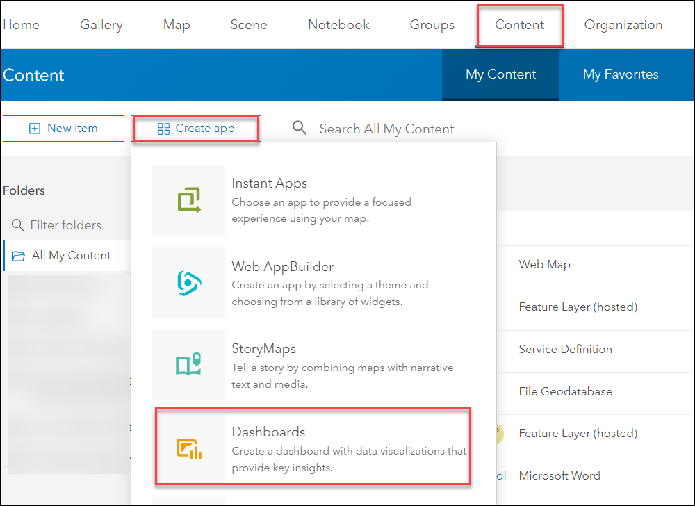The width and height of the screenshot is (695, 506).
Task: Open the Notebook tab
Action: [x=338, y=25]
